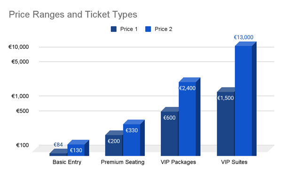Click the VIP Suites axis label
Viewport: 283px width, 174px height.
234,162
